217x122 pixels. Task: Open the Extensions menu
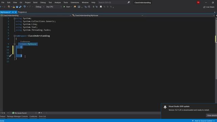(x=75, y=2)
